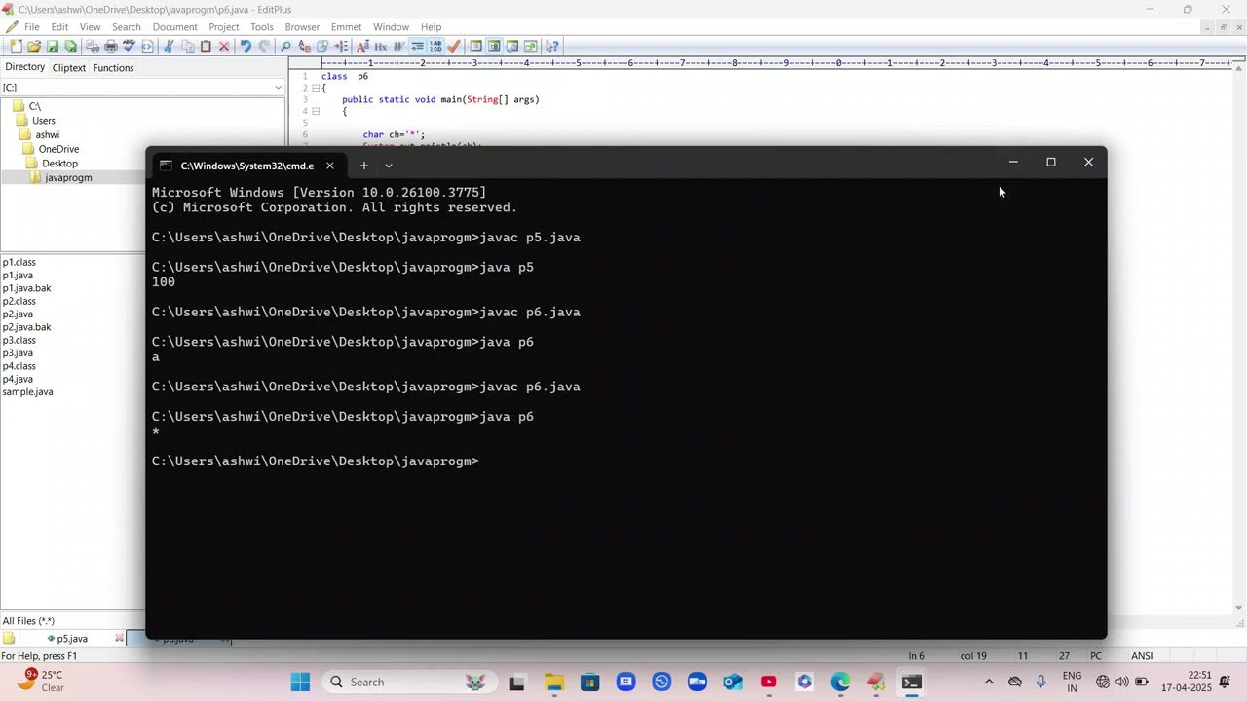The height and width of the screenshot is (701, 1247).
Task: Select p3.java in the file list
Action: [18, 353]
